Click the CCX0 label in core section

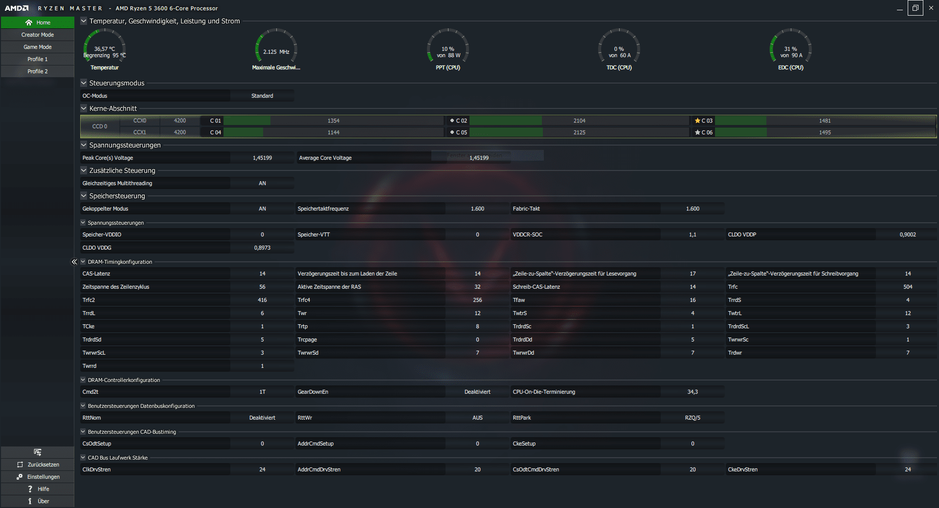click(x=140, y=121)
